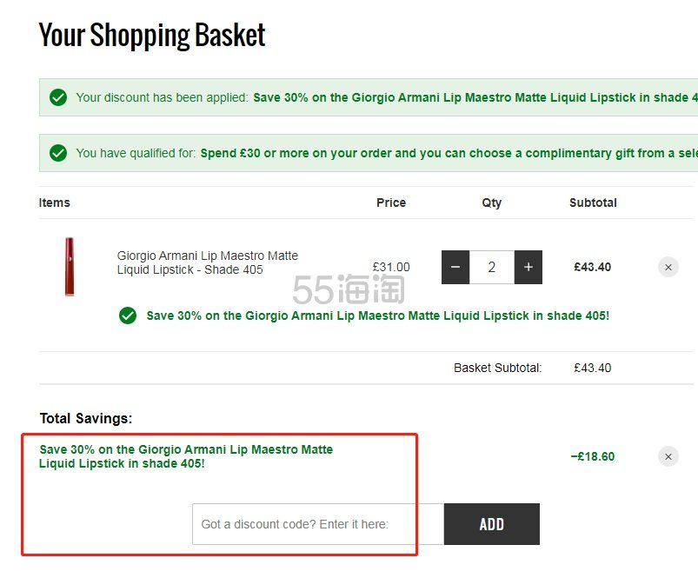Open the complimentary gift offer banner text
This screenshot has width=698, height=578.
point(449,153)
